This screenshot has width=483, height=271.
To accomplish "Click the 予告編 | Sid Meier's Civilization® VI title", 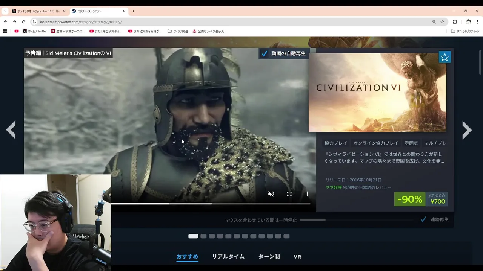I will pyautogui.click(x=68, y=53).
